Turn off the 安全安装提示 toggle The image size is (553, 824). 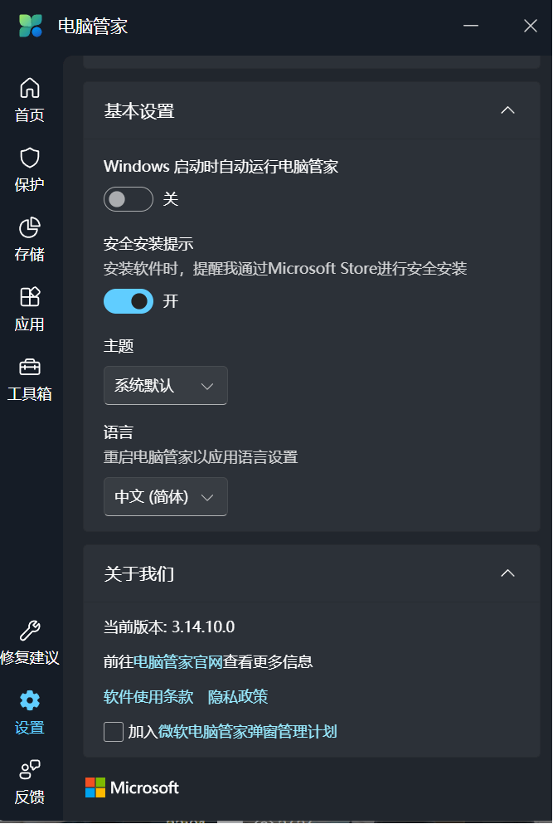(x=129, y=301)
